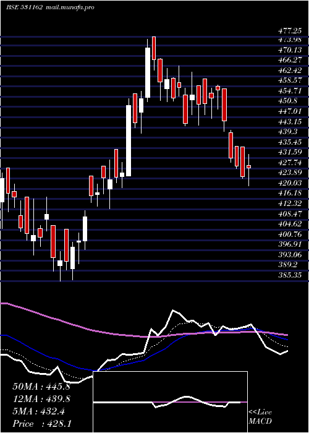Select the 385.35 lowest price label
309x433 pixels.
point(290,275)
